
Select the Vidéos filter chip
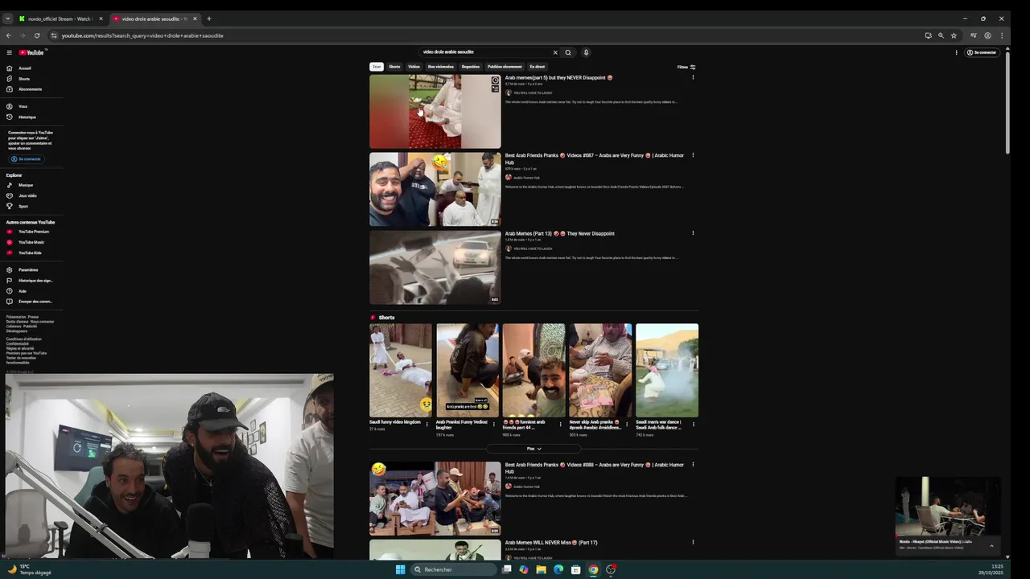click(414, 67)
